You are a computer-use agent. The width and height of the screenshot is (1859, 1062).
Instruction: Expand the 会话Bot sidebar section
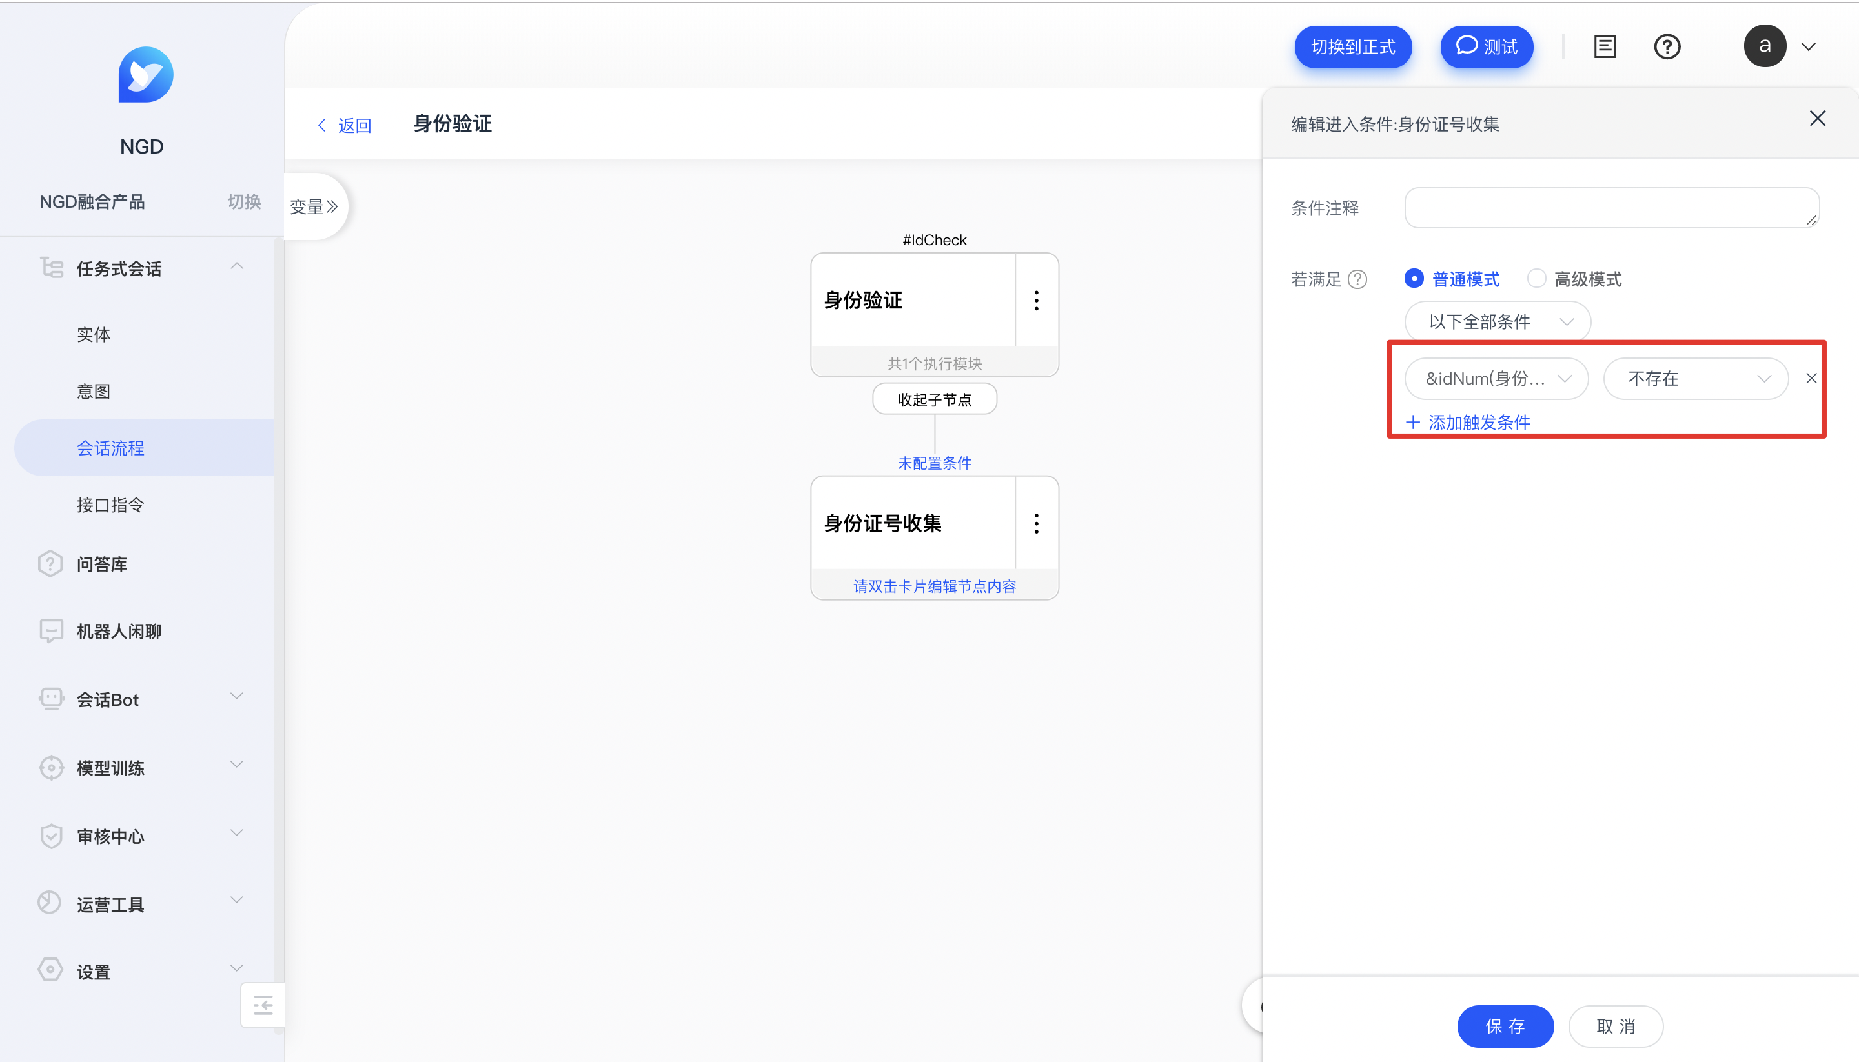pos(141,699)
